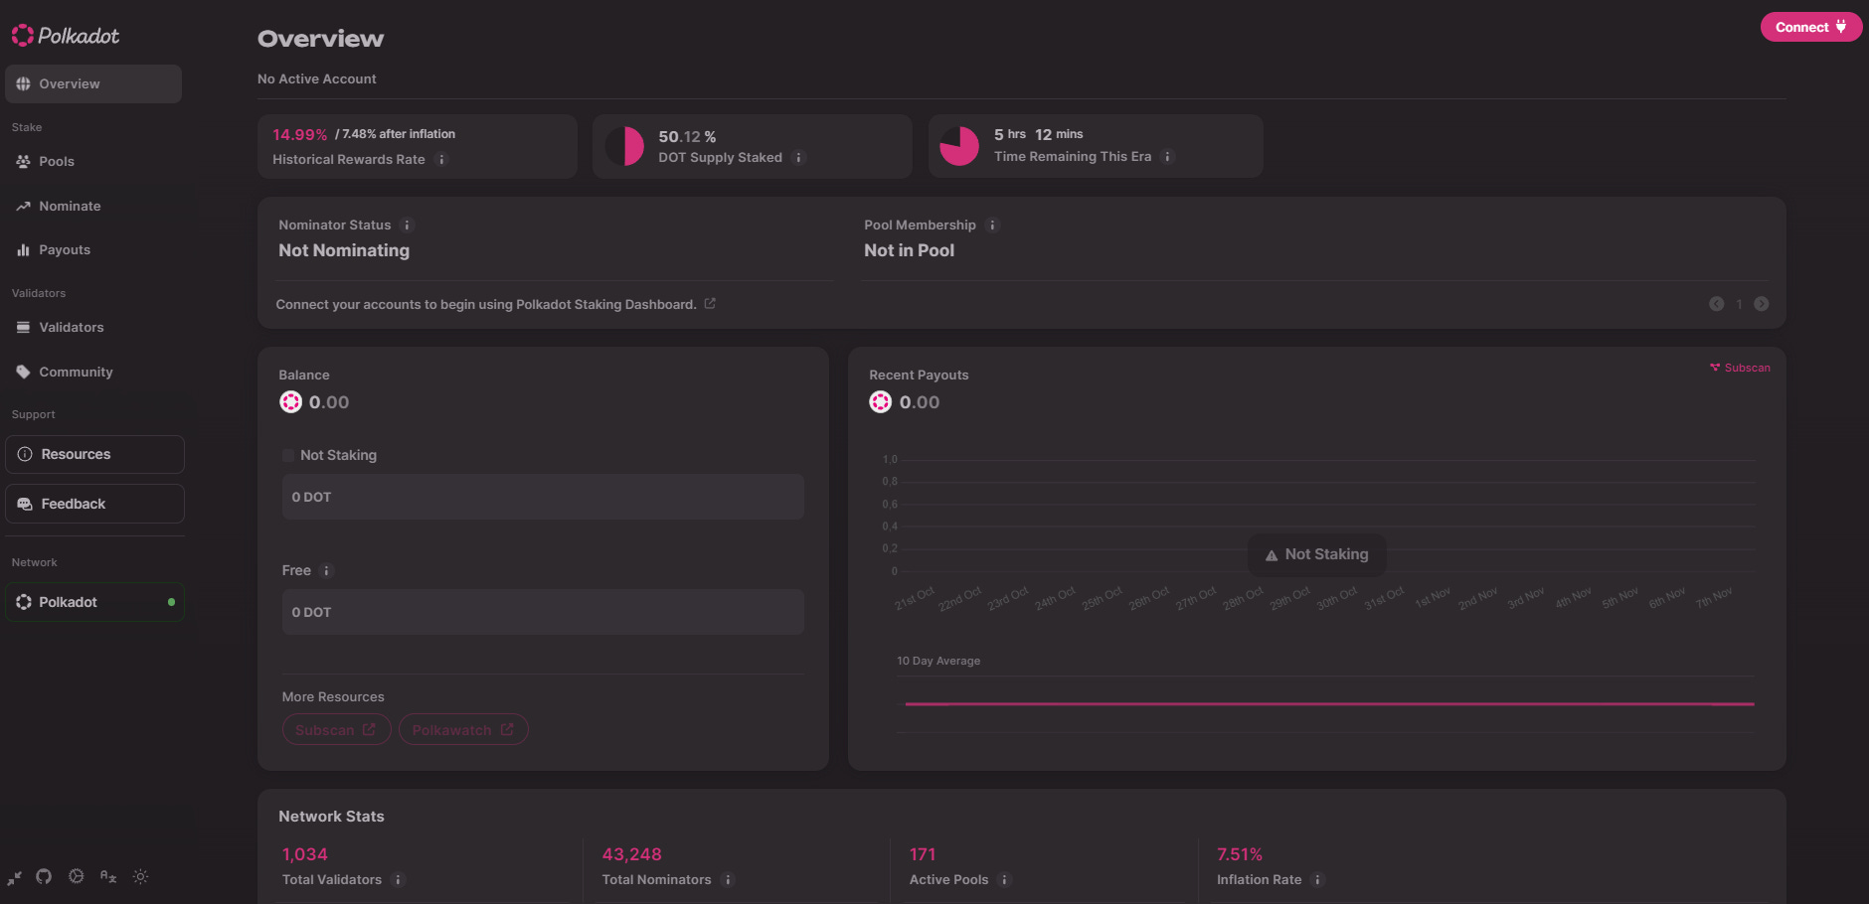Image resolution: width=1869 pixels, height=904 pixels.
Task: Open the Validators list page
Action: (x=93, y=328)
